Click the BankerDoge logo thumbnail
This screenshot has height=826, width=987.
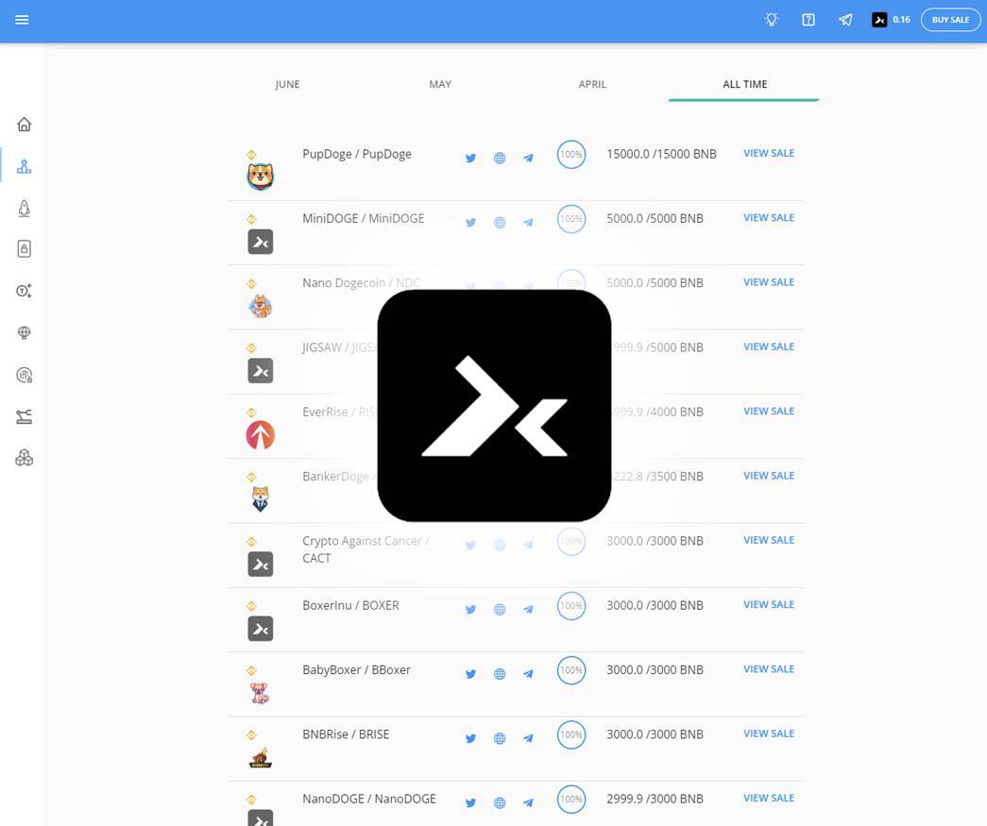tap(260, 498)
